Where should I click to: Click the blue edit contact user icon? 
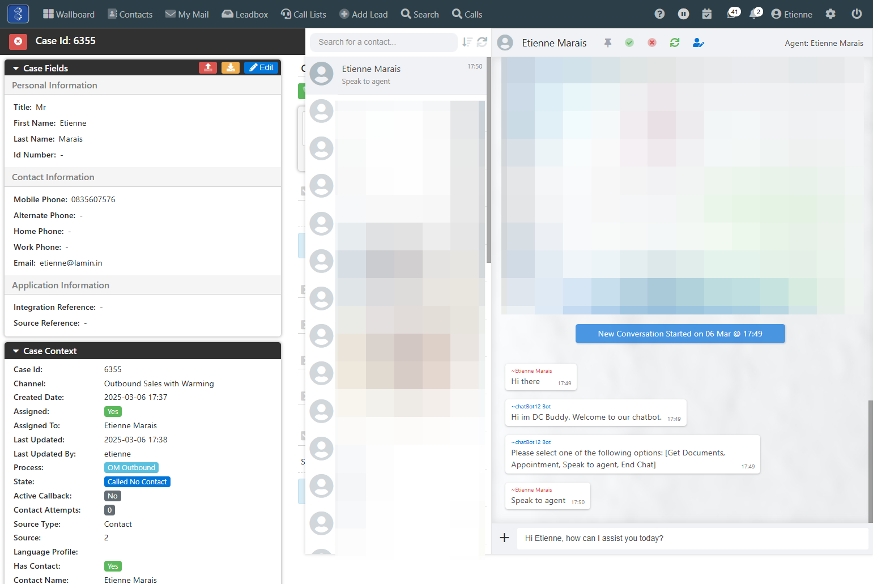pyautogui.click(x=699, y=42)
